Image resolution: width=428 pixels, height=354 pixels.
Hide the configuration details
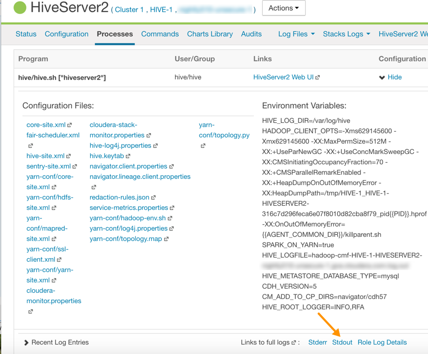390,77
